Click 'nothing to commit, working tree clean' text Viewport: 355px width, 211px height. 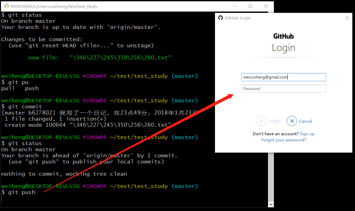point(64,174)
